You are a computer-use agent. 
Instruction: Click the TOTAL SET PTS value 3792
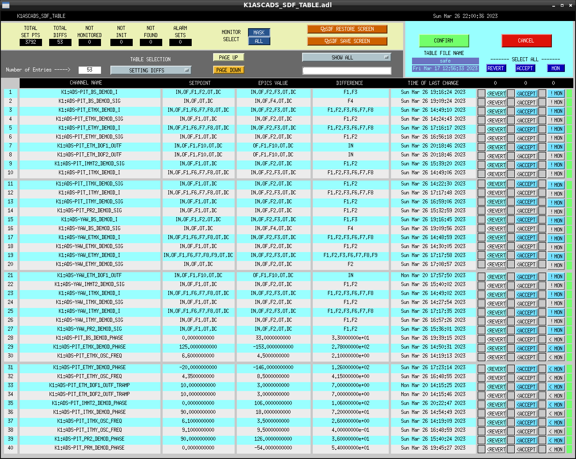coord(30,42)
